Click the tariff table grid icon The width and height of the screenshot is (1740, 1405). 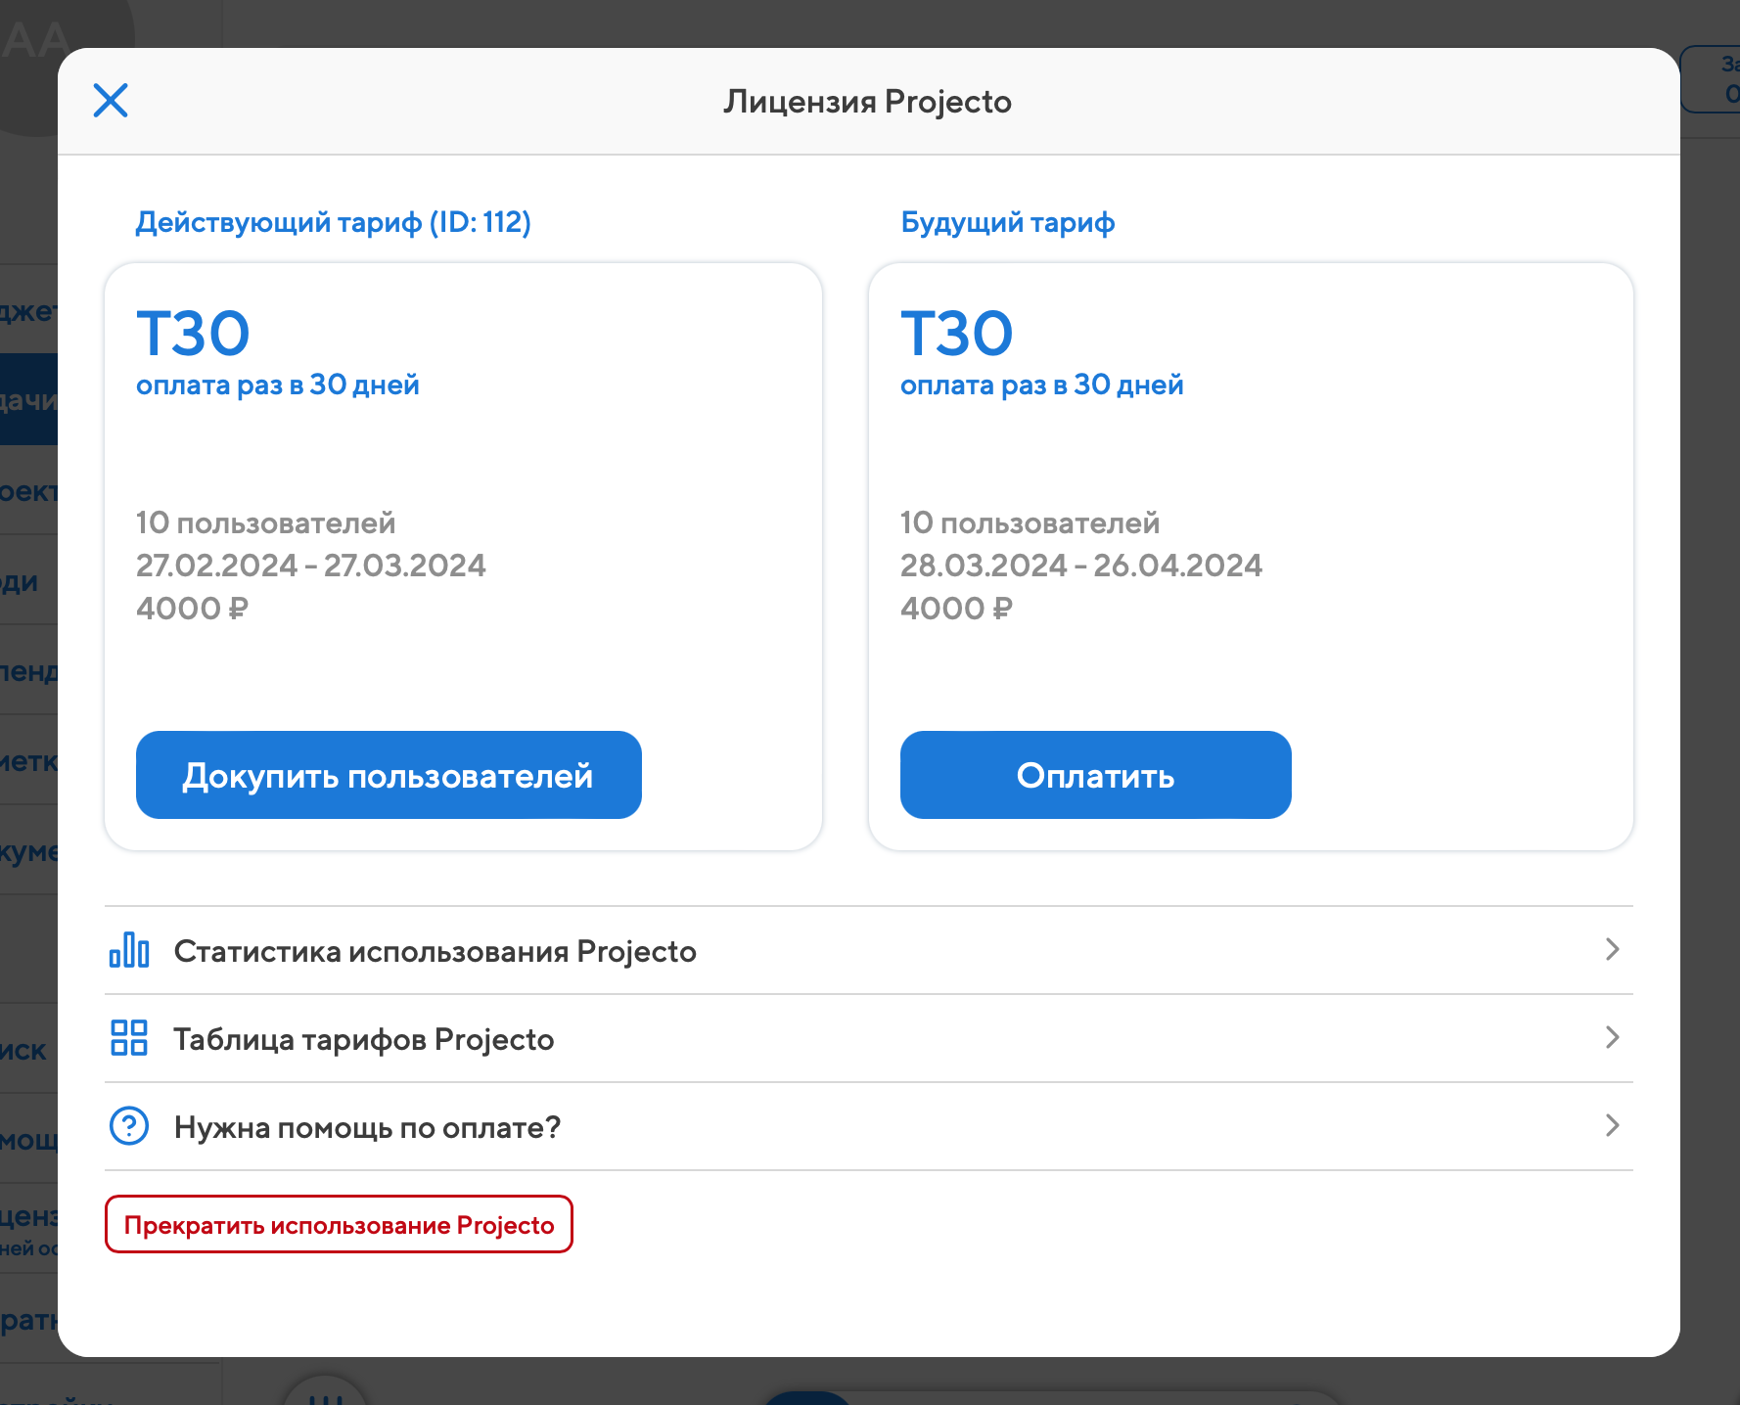pos(129,1038)
